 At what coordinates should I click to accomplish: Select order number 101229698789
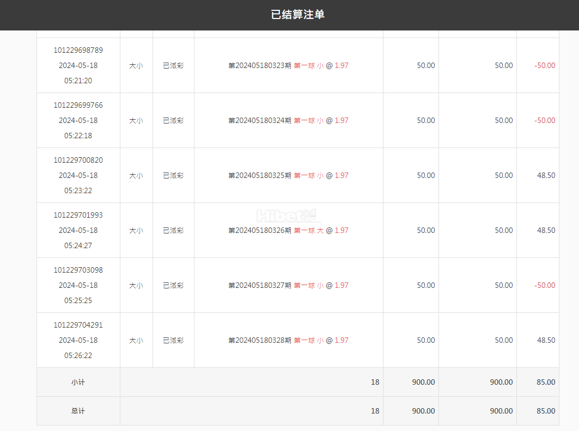tap(78, 50)
